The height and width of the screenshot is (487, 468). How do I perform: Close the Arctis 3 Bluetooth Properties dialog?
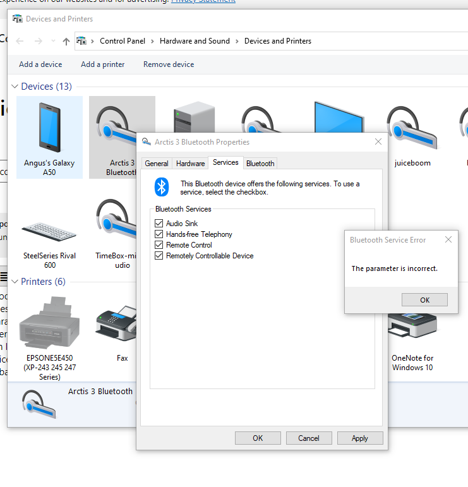coord(378,141)
